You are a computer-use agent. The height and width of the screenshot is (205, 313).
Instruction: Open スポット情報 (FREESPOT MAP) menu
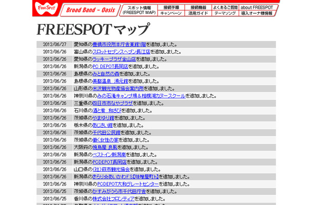point(139,10)
